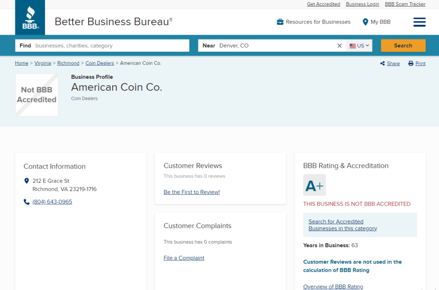
Task: Open the Business Login link
Action: pos(362,4)
